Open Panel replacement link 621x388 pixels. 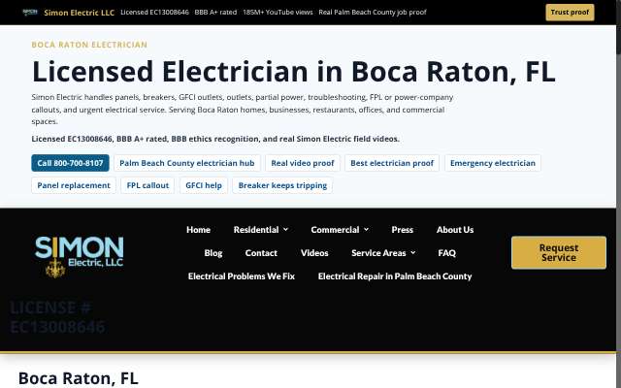(x=74, y=185)
